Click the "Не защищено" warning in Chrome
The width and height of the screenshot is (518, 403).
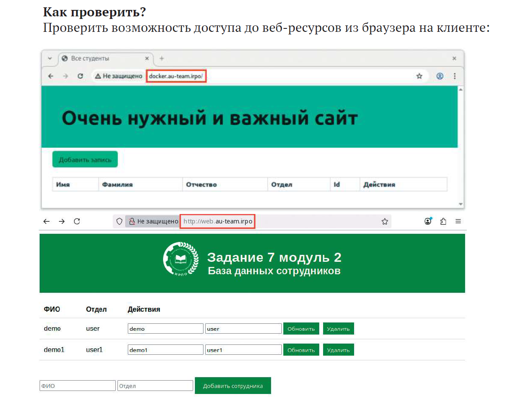(118, 76)
